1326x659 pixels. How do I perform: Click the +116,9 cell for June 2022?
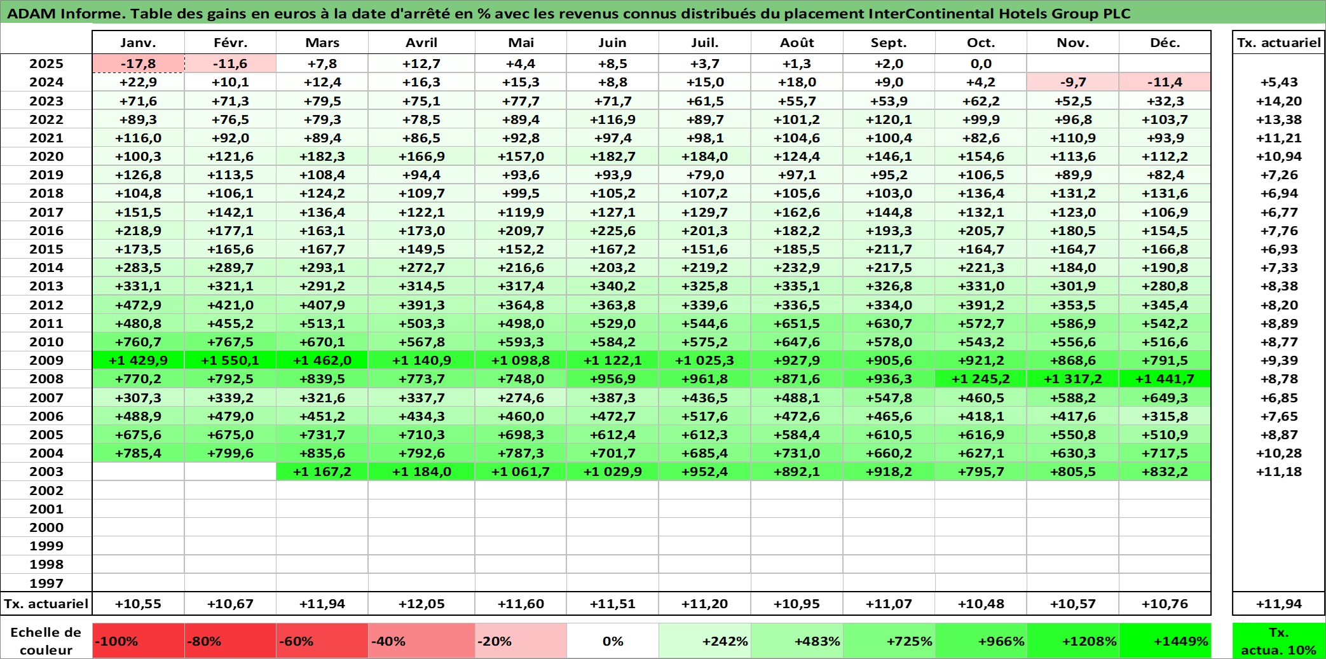(x=613, y=119)
